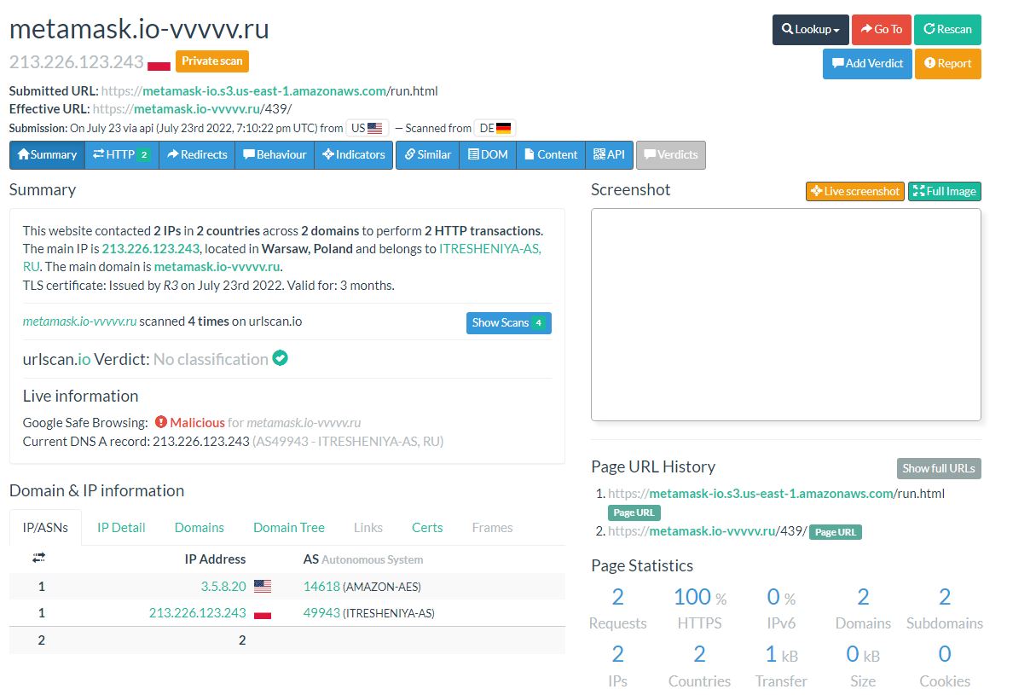The height and width of the screenshot is (695, 1036).
Task: Switch to the HTTP tab
Action: 121,155
